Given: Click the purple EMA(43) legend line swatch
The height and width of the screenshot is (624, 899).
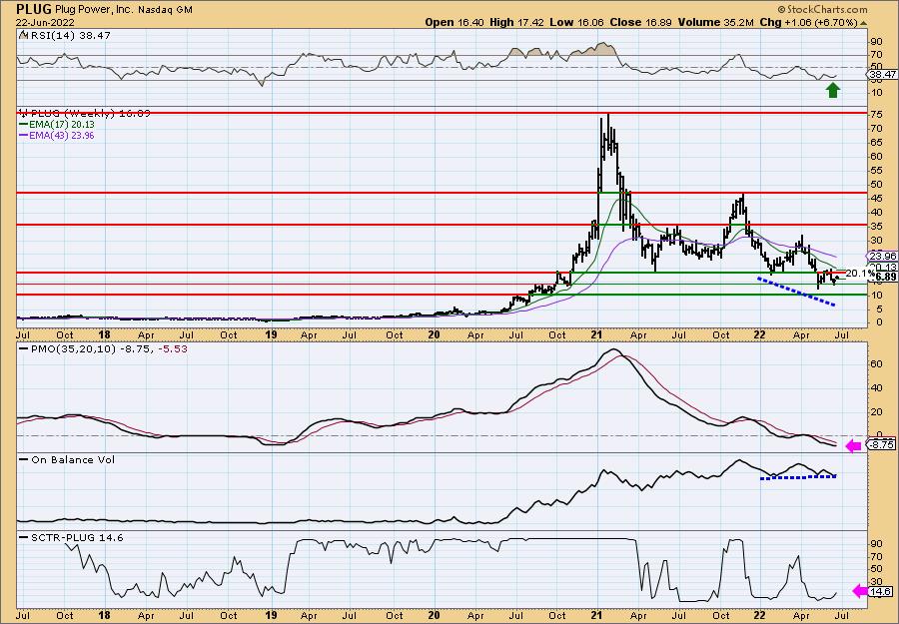Looking at the screenshot, I should coord(24,136).
